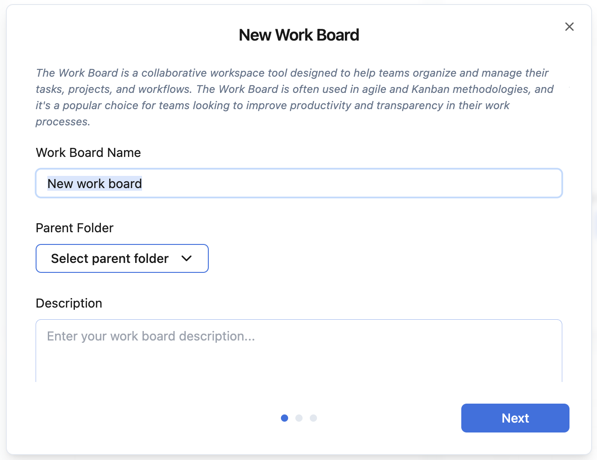This screenshot has width=597, height=460.
Task: Click the "Select parent folder" text
Action: click(110, 258)
